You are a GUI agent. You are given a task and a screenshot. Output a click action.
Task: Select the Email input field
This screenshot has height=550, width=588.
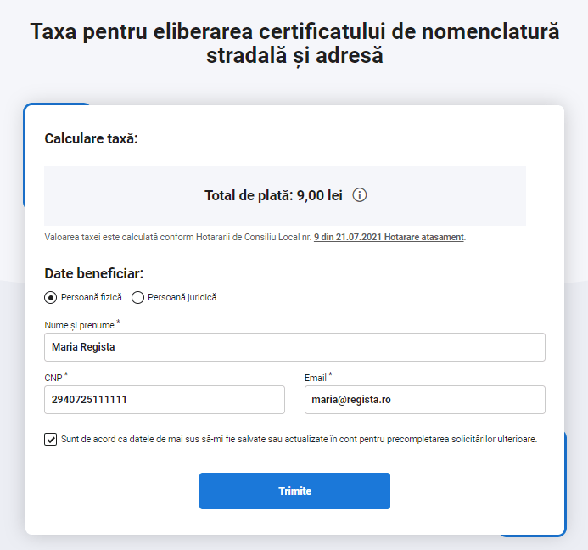pos(424,400)
